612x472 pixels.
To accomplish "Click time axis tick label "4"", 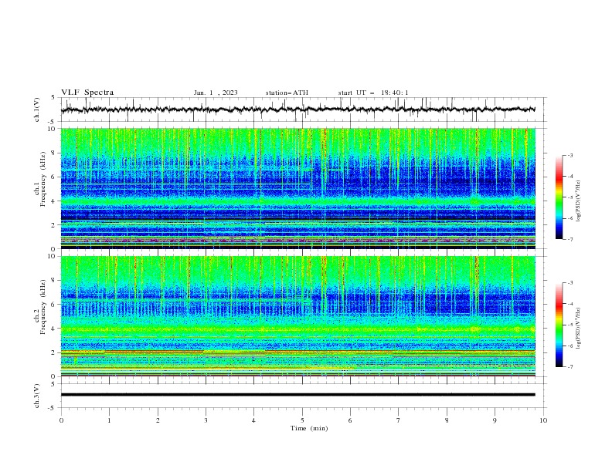I will 253,420.
